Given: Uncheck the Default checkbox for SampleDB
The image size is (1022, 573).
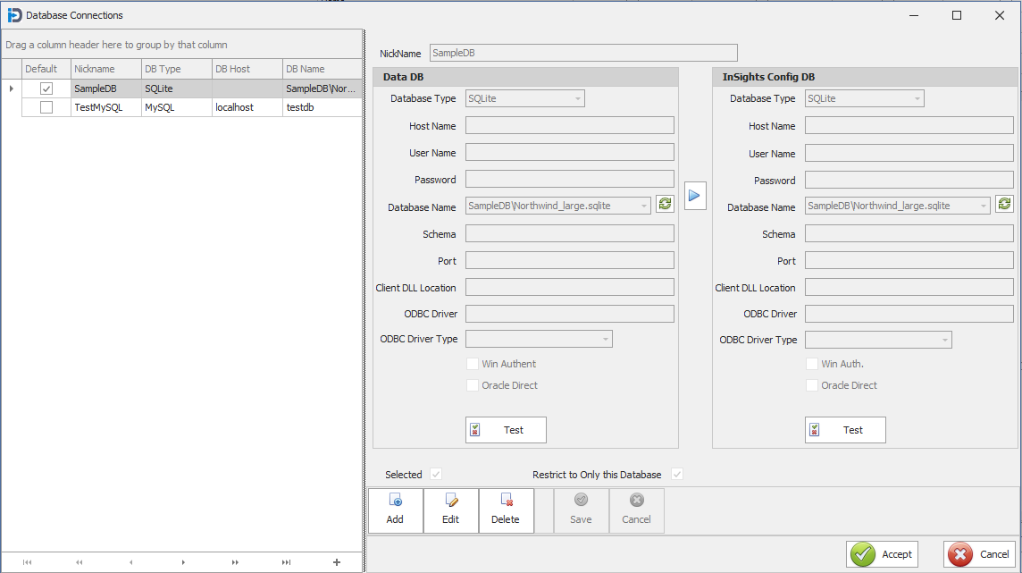Looking at the screenshot, I should click(x=46, y=88).
